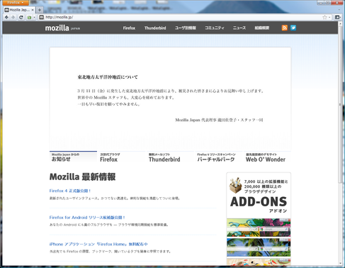Open ユーザ別情報 in the site navigation
Screen dimensions: 345x268
pyautogui.click(x=186, y=28)
